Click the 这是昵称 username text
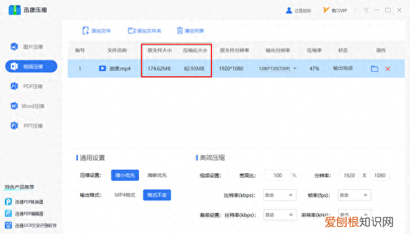This screenshot has height=234, width=410. click(303, 11)
